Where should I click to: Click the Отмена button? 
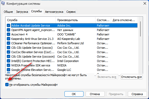point(95,94)
